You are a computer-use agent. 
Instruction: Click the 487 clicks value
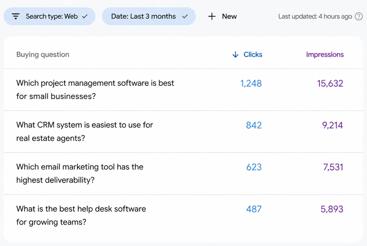[x=254, y=209]
